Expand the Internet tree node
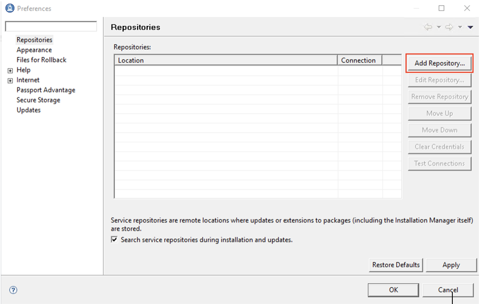Viewport: 483px width, 304px height. [x=10, y=80]
